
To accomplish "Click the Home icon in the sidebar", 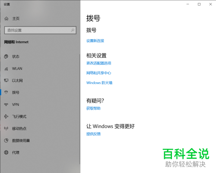I will (x=6, y=19).
